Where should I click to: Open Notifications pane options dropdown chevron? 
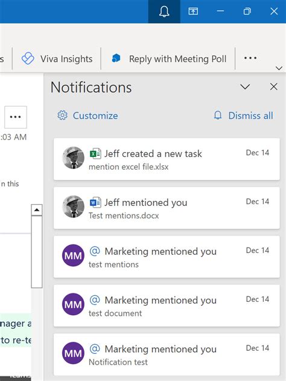pos(245,87)
